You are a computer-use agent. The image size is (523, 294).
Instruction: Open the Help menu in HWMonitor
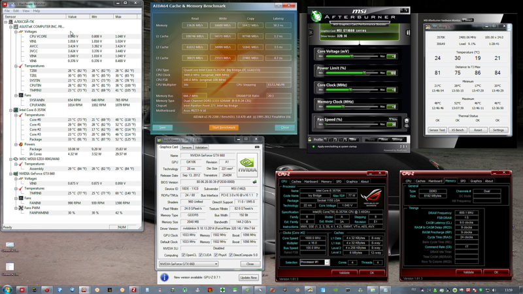(37, 11)
